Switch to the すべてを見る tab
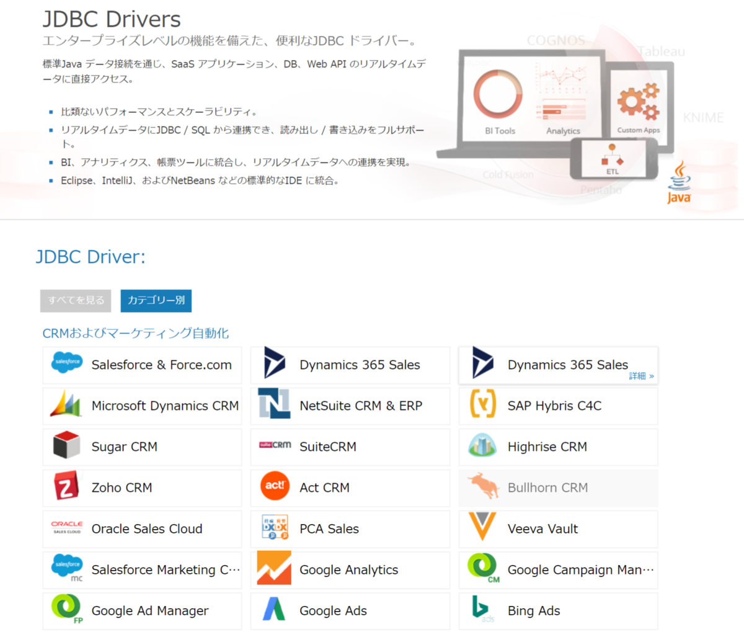Viewport: 744px width, 632px height. pos(75,300)
